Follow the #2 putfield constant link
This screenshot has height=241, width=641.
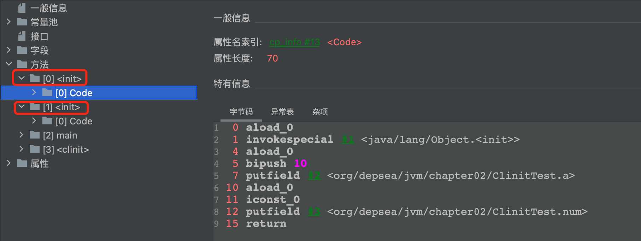click(314, 176)
